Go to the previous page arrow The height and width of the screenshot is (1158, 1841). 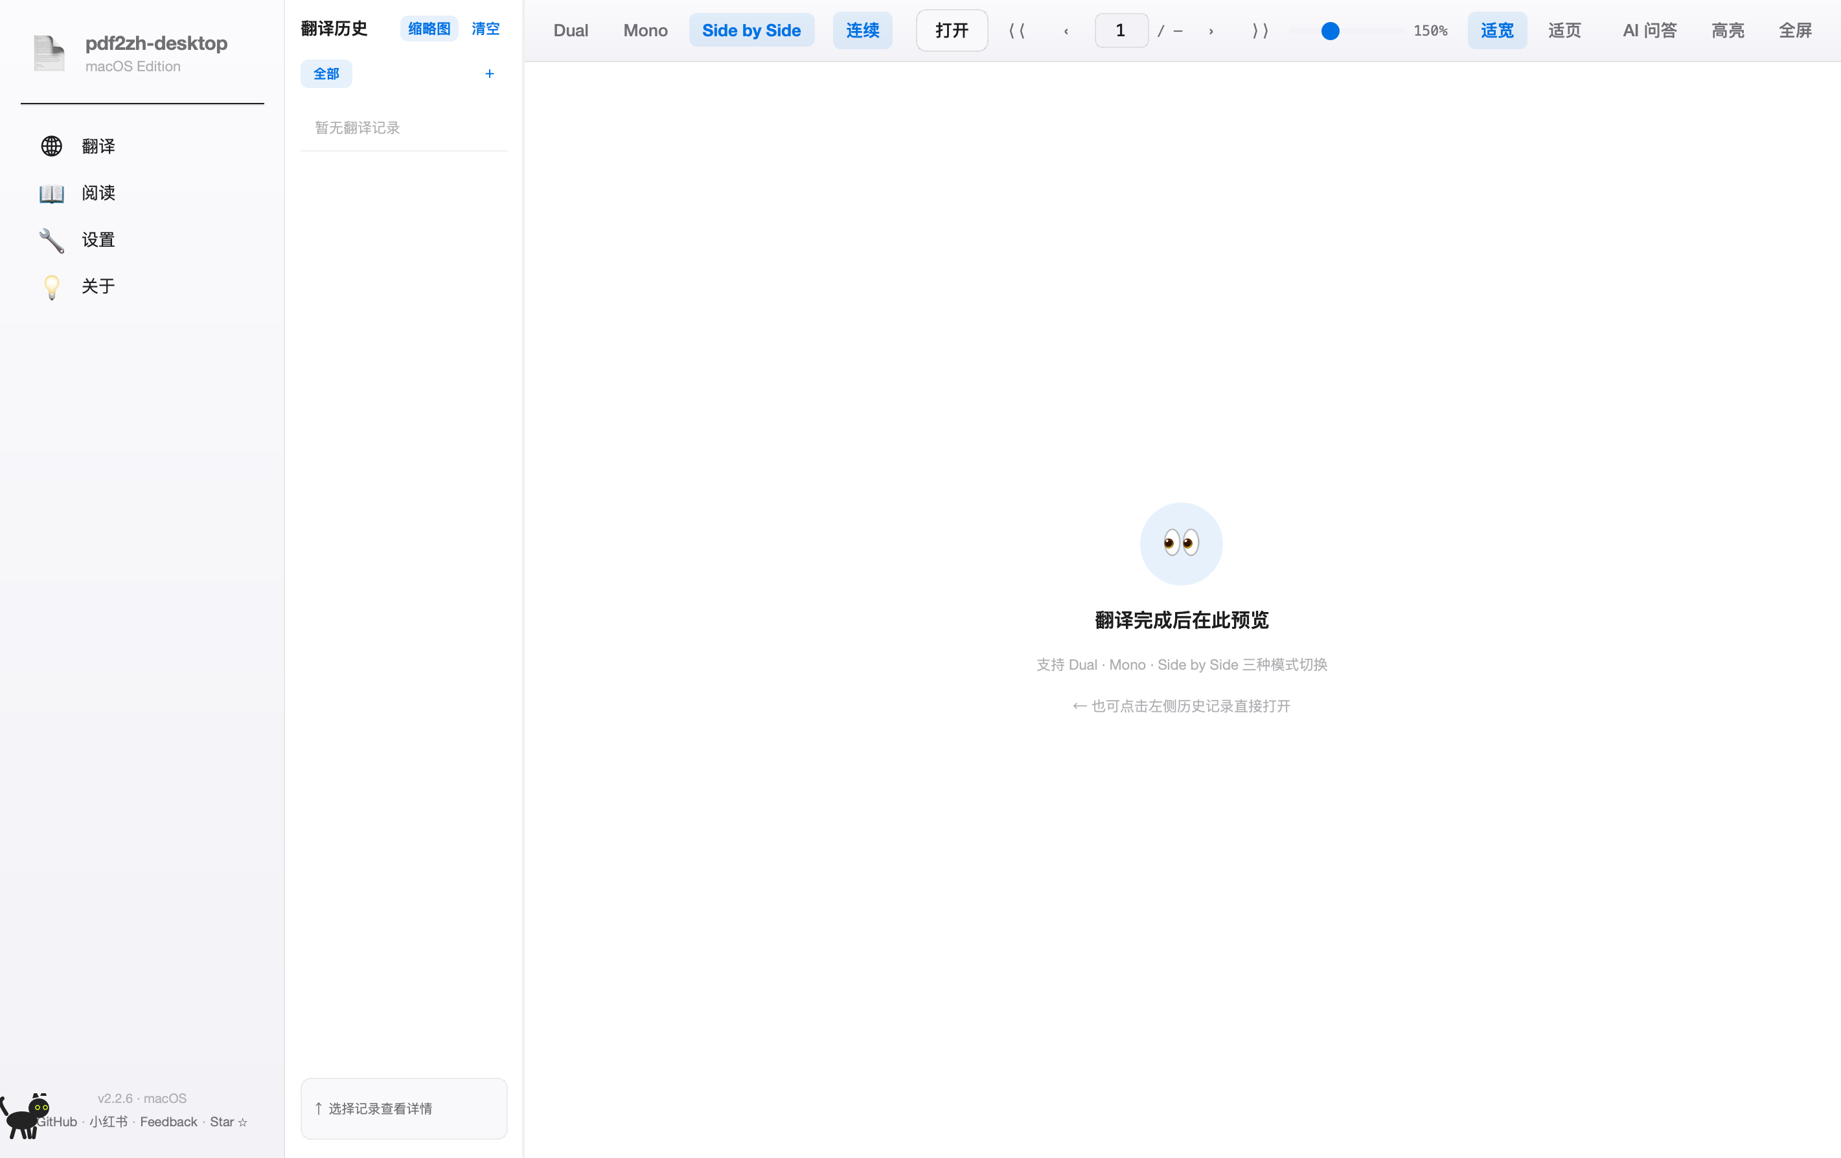click(x=1066, y=30)
